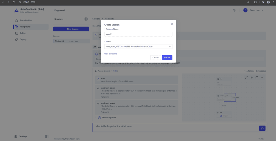Select the Nodeshift recent session
This screenshot has height=141, width=276.
[x=72, y=41]
